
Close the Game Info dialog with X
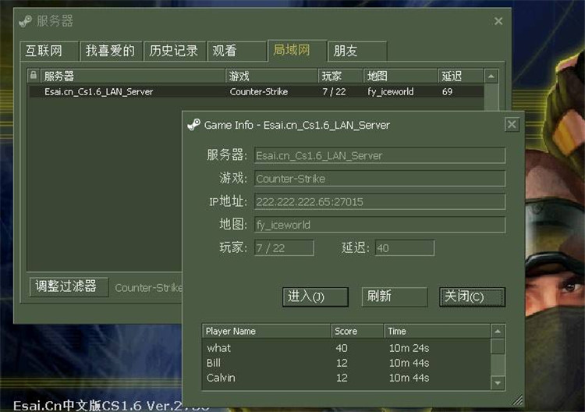coord(512,124)
